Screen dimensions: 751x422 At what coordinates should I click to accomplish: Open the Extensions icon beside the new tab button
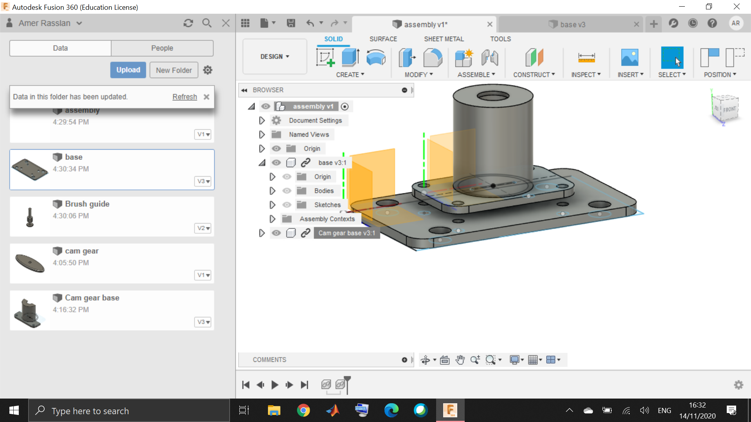pos(673,23)
